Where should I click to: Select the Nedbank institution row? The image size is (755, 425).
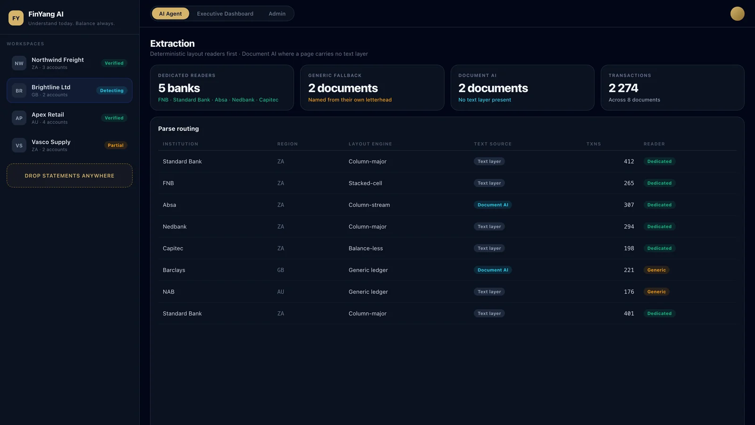(x=447, y=227)
